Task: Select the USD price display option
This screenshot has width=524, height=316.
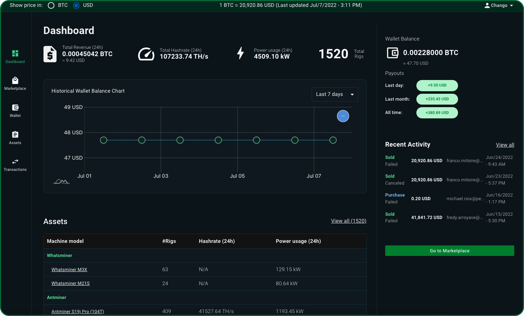Action: (76, 5)
